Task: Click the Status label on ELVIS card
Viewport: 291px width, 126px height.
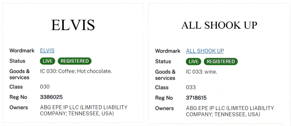Action: (17, 61)
